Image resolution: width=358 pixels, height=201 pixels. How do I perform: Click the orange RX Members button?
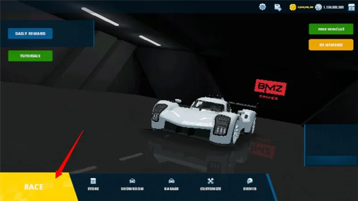[x=331, y=45]
